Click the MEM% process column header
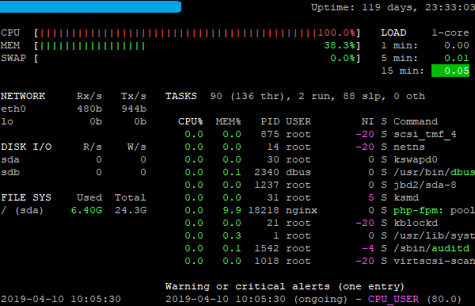 [229, 121]
